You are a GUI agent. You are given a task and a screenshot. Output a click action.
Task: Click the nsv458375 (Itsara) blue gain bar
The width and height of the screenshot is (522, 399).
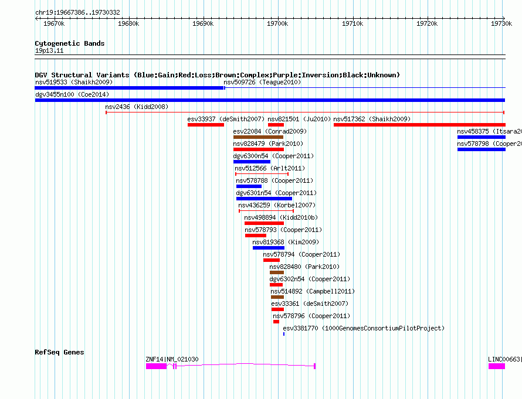tap(482, 137)
